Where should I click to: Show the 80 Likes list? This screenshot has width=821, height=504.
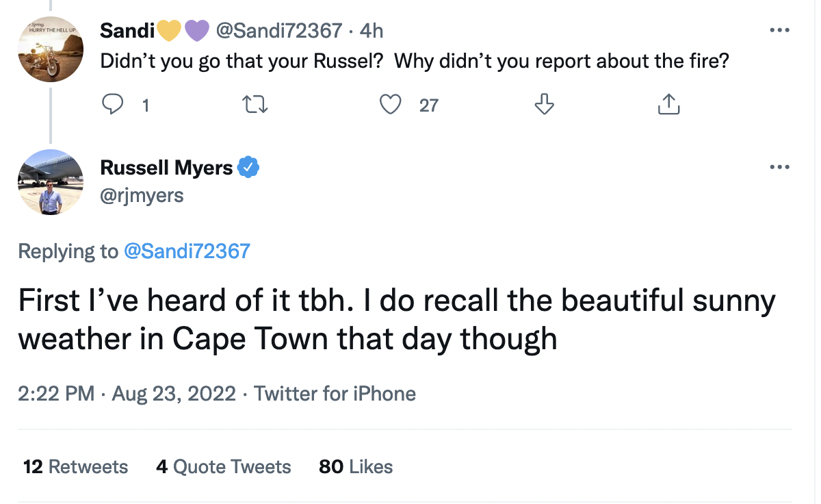356,467
